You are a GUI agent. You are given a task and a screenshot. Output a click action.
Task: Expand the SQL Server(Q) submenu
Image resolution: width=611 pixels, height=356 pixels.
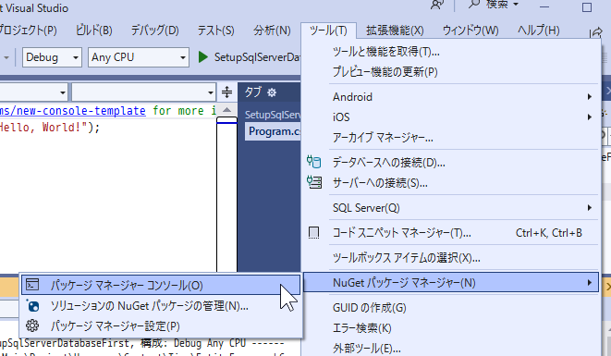(x=450, y=208)
